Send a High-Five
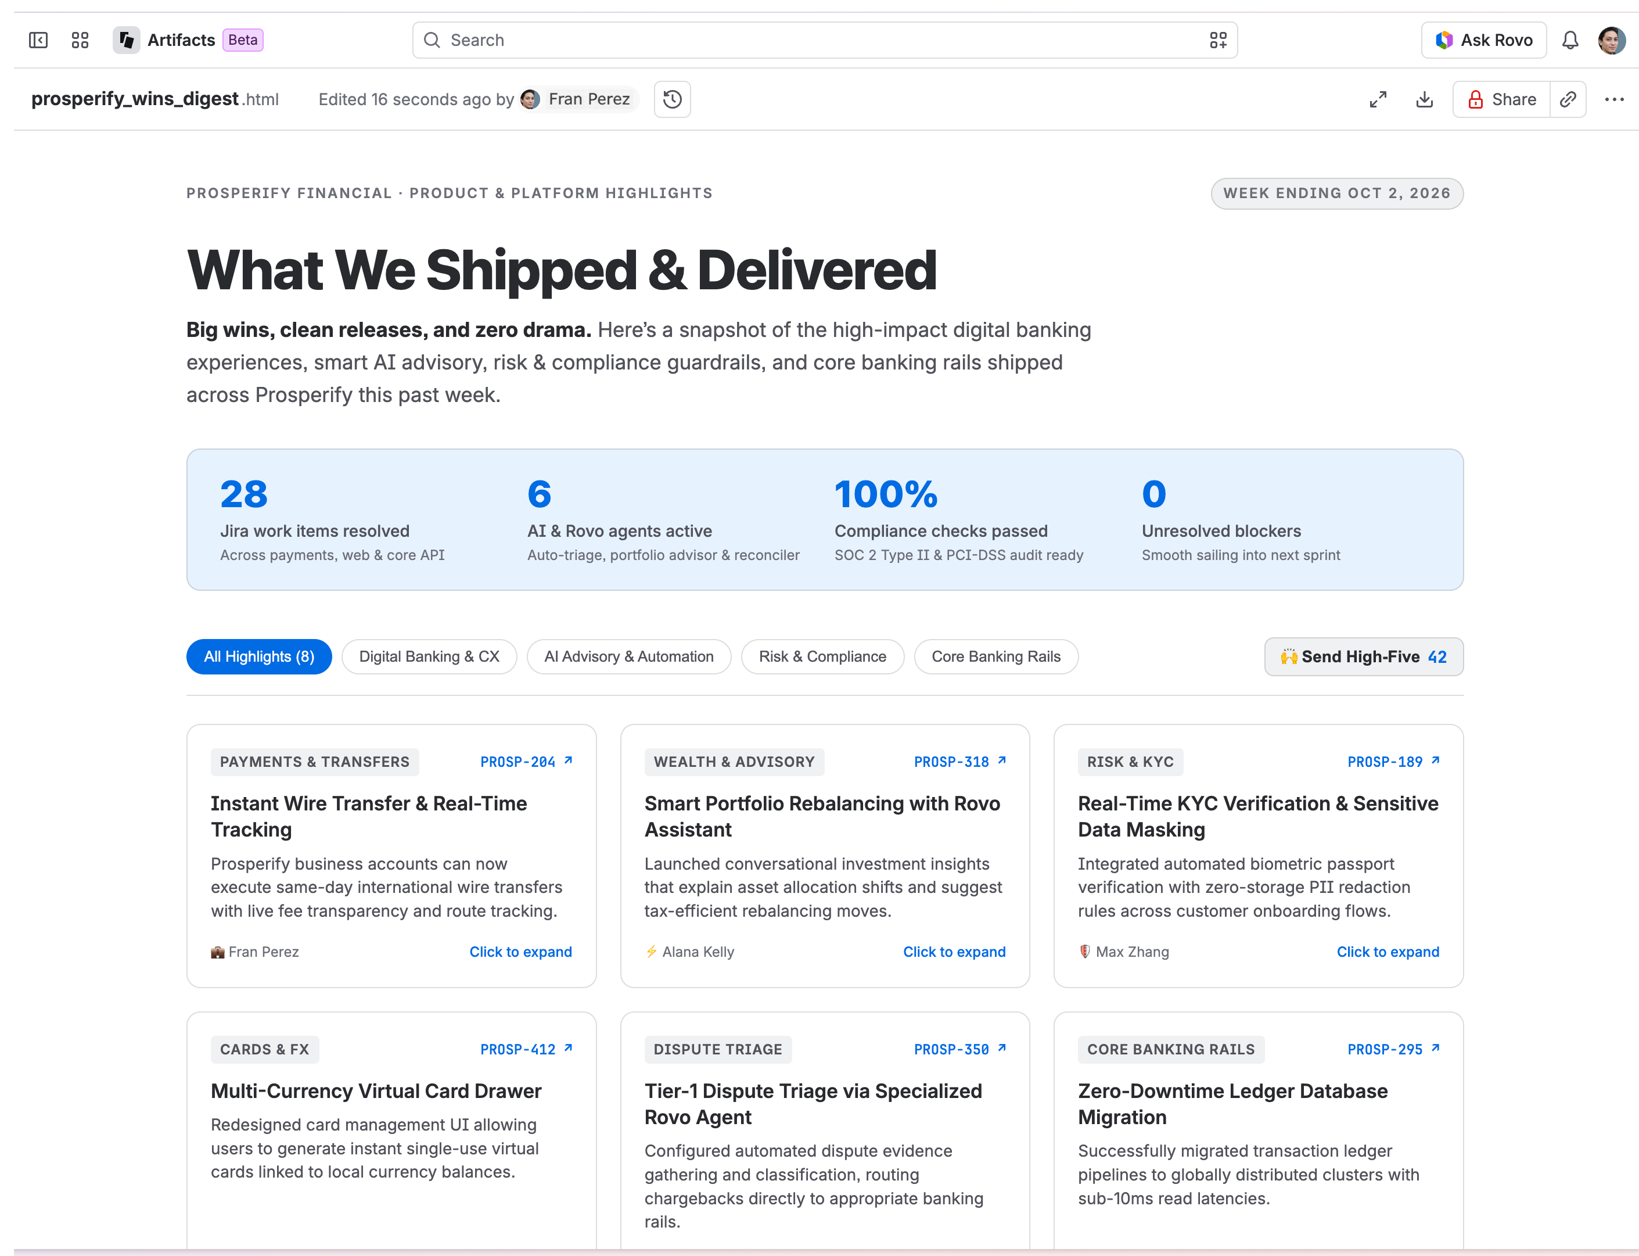Viewport: 1639px width, 1256px height. pos(1363,657)
